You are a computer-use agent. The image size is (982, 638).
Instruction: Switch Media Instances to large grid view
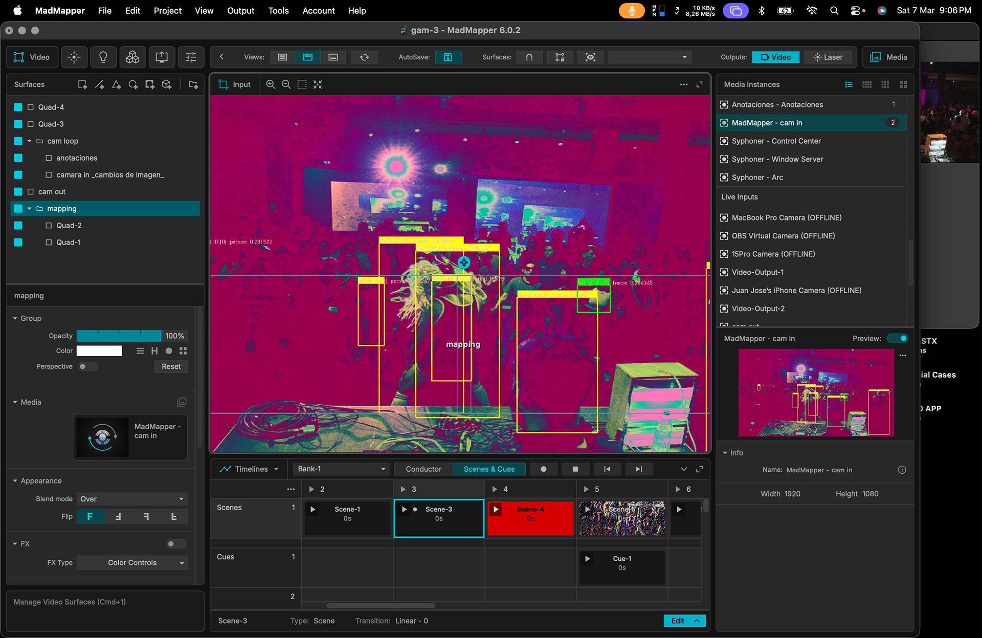[x=904, y=84]
